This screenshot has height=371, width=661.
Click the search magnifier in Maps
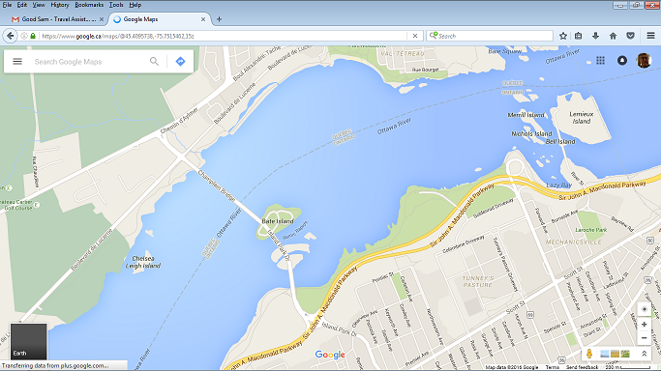[x=154, y=62]
